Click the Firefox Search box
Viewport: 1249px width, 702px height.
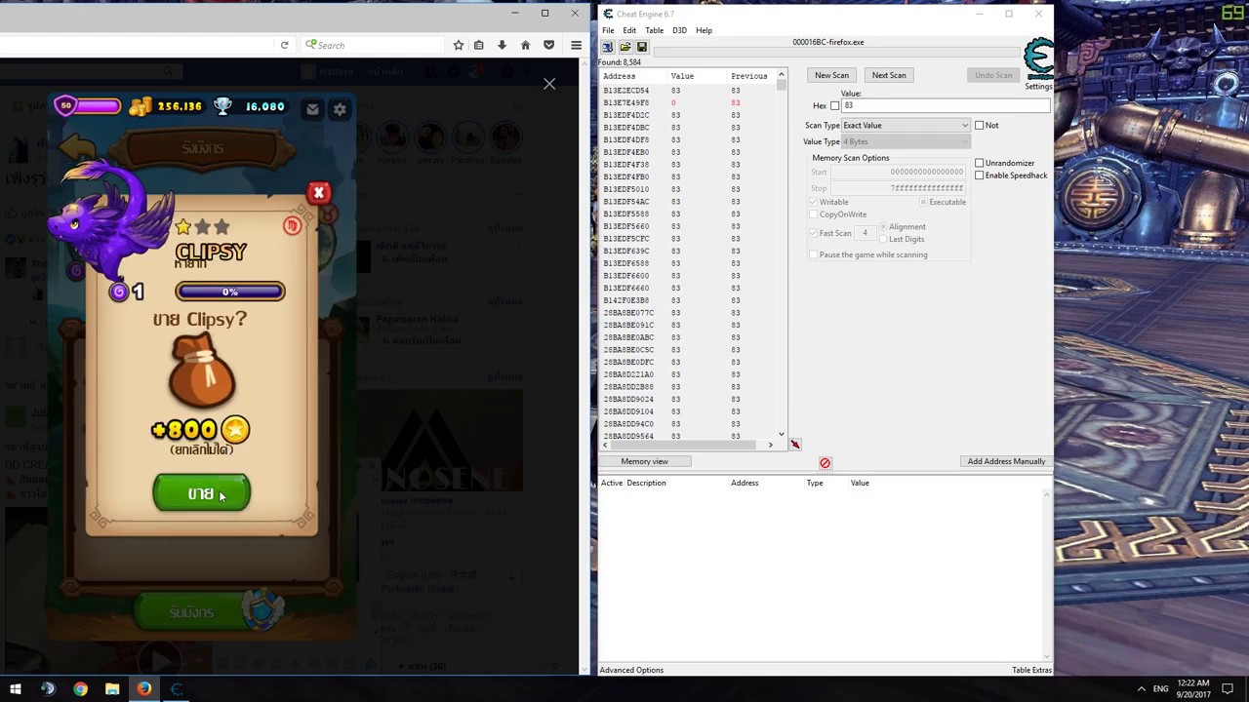tap(374, 45)
